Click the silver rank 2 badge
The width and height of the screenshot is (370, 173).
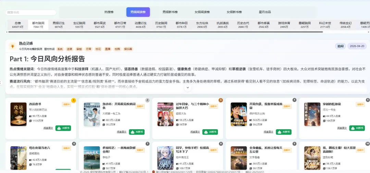147,100
